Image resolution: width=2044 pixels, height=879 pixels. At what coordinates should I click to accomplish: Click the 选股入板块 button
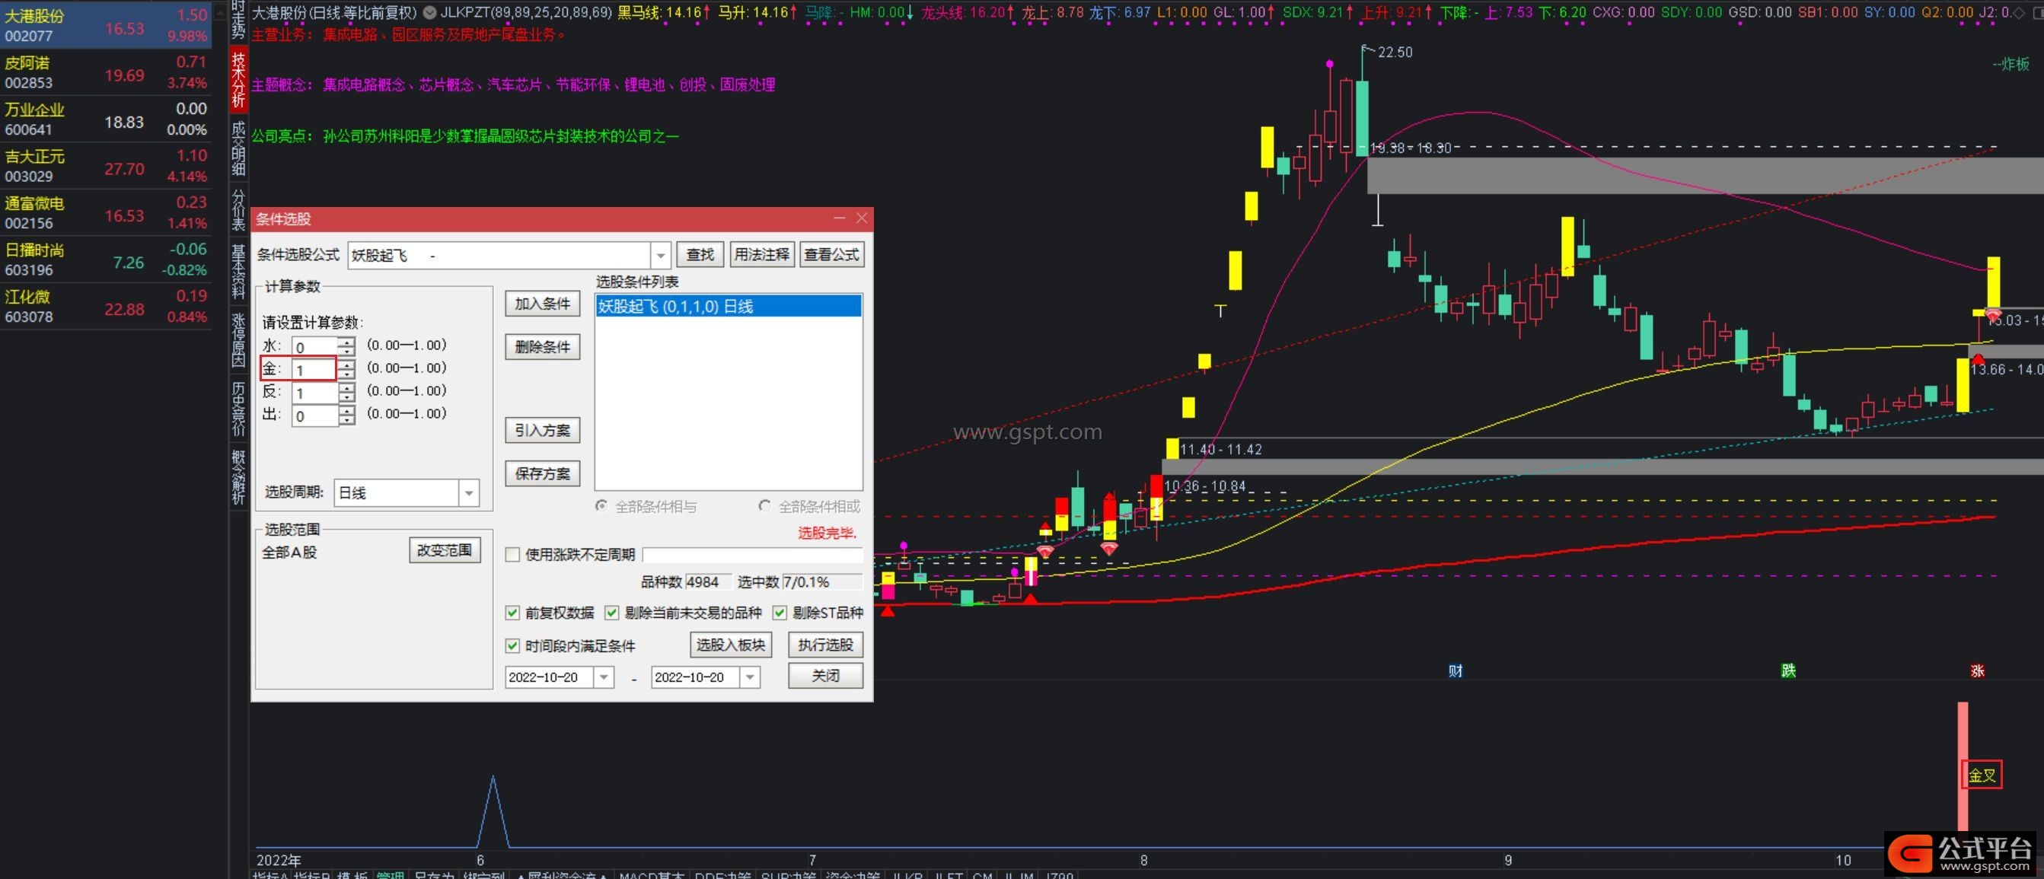pos(731,645)
